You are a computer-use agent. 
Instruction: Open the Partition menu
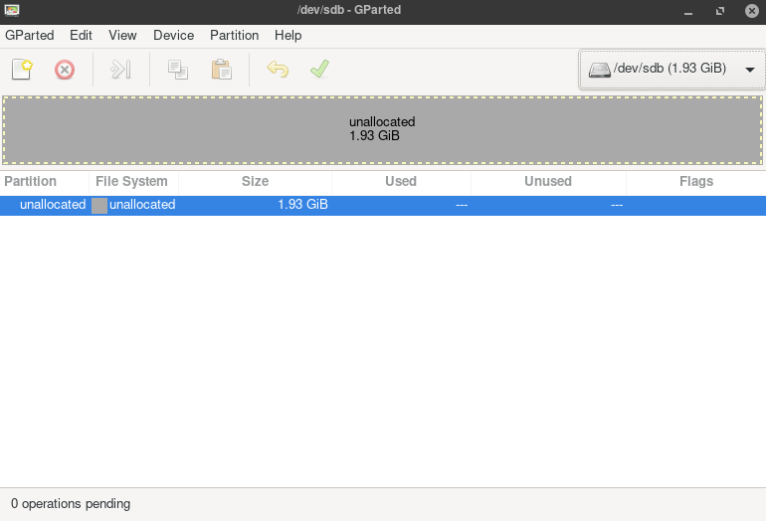tap(234, 35)
